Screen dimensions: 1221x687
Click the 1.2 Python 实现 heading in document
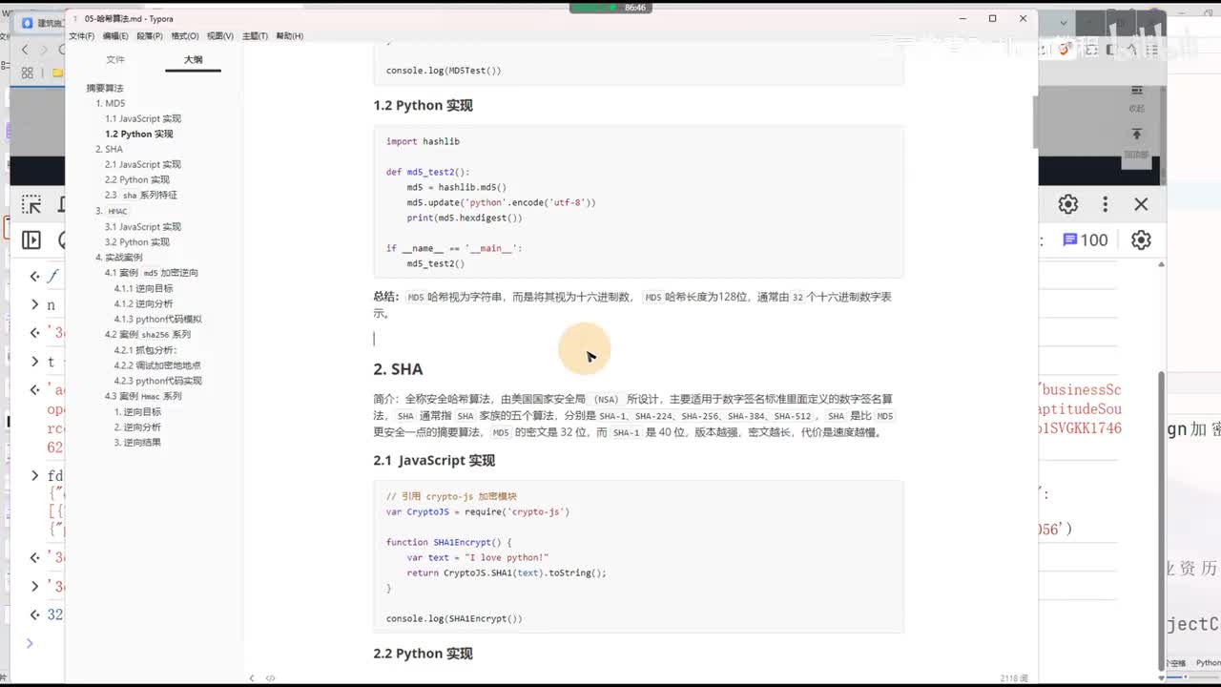[x=423, y=105]
